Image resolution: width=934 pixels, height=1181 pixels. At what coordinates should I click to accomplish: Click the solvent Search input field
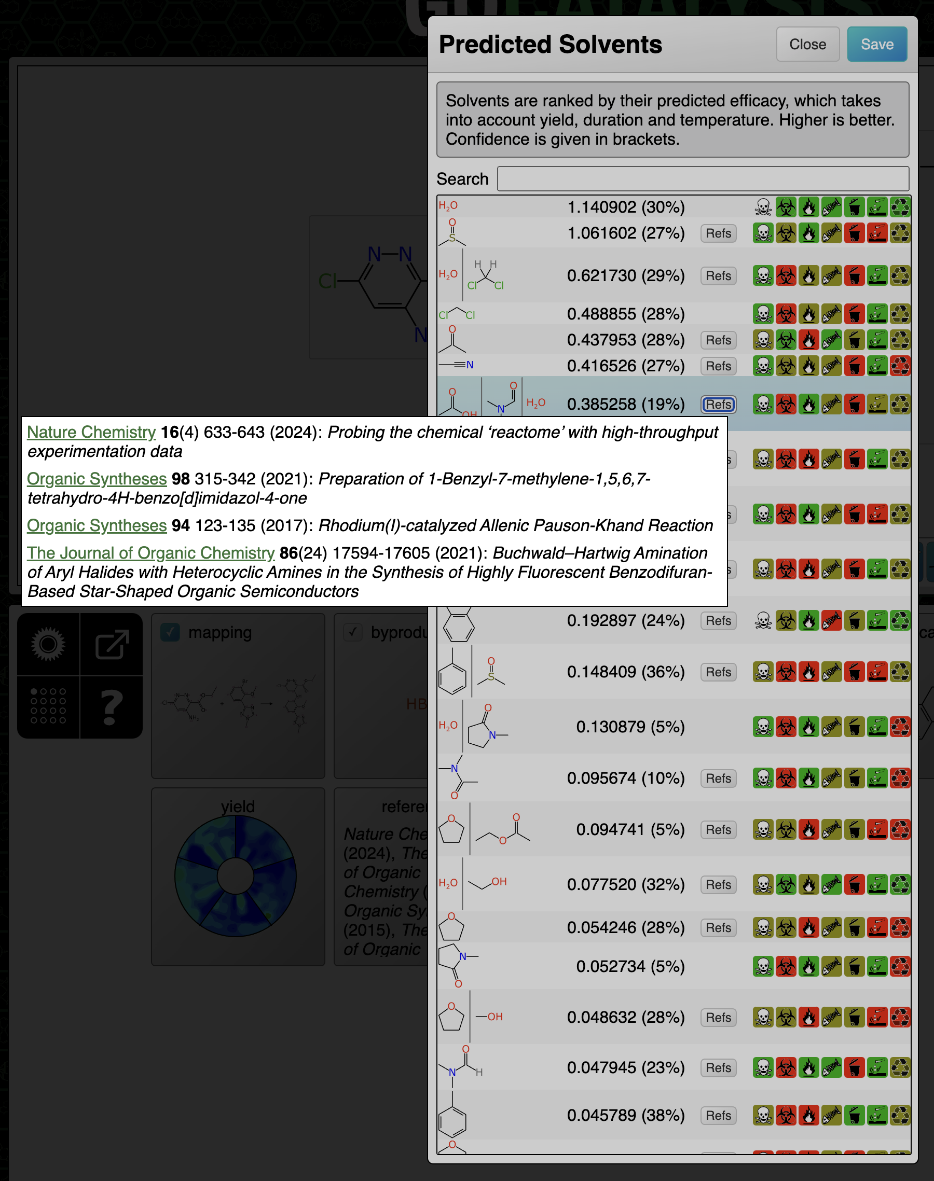pos(702,179)
